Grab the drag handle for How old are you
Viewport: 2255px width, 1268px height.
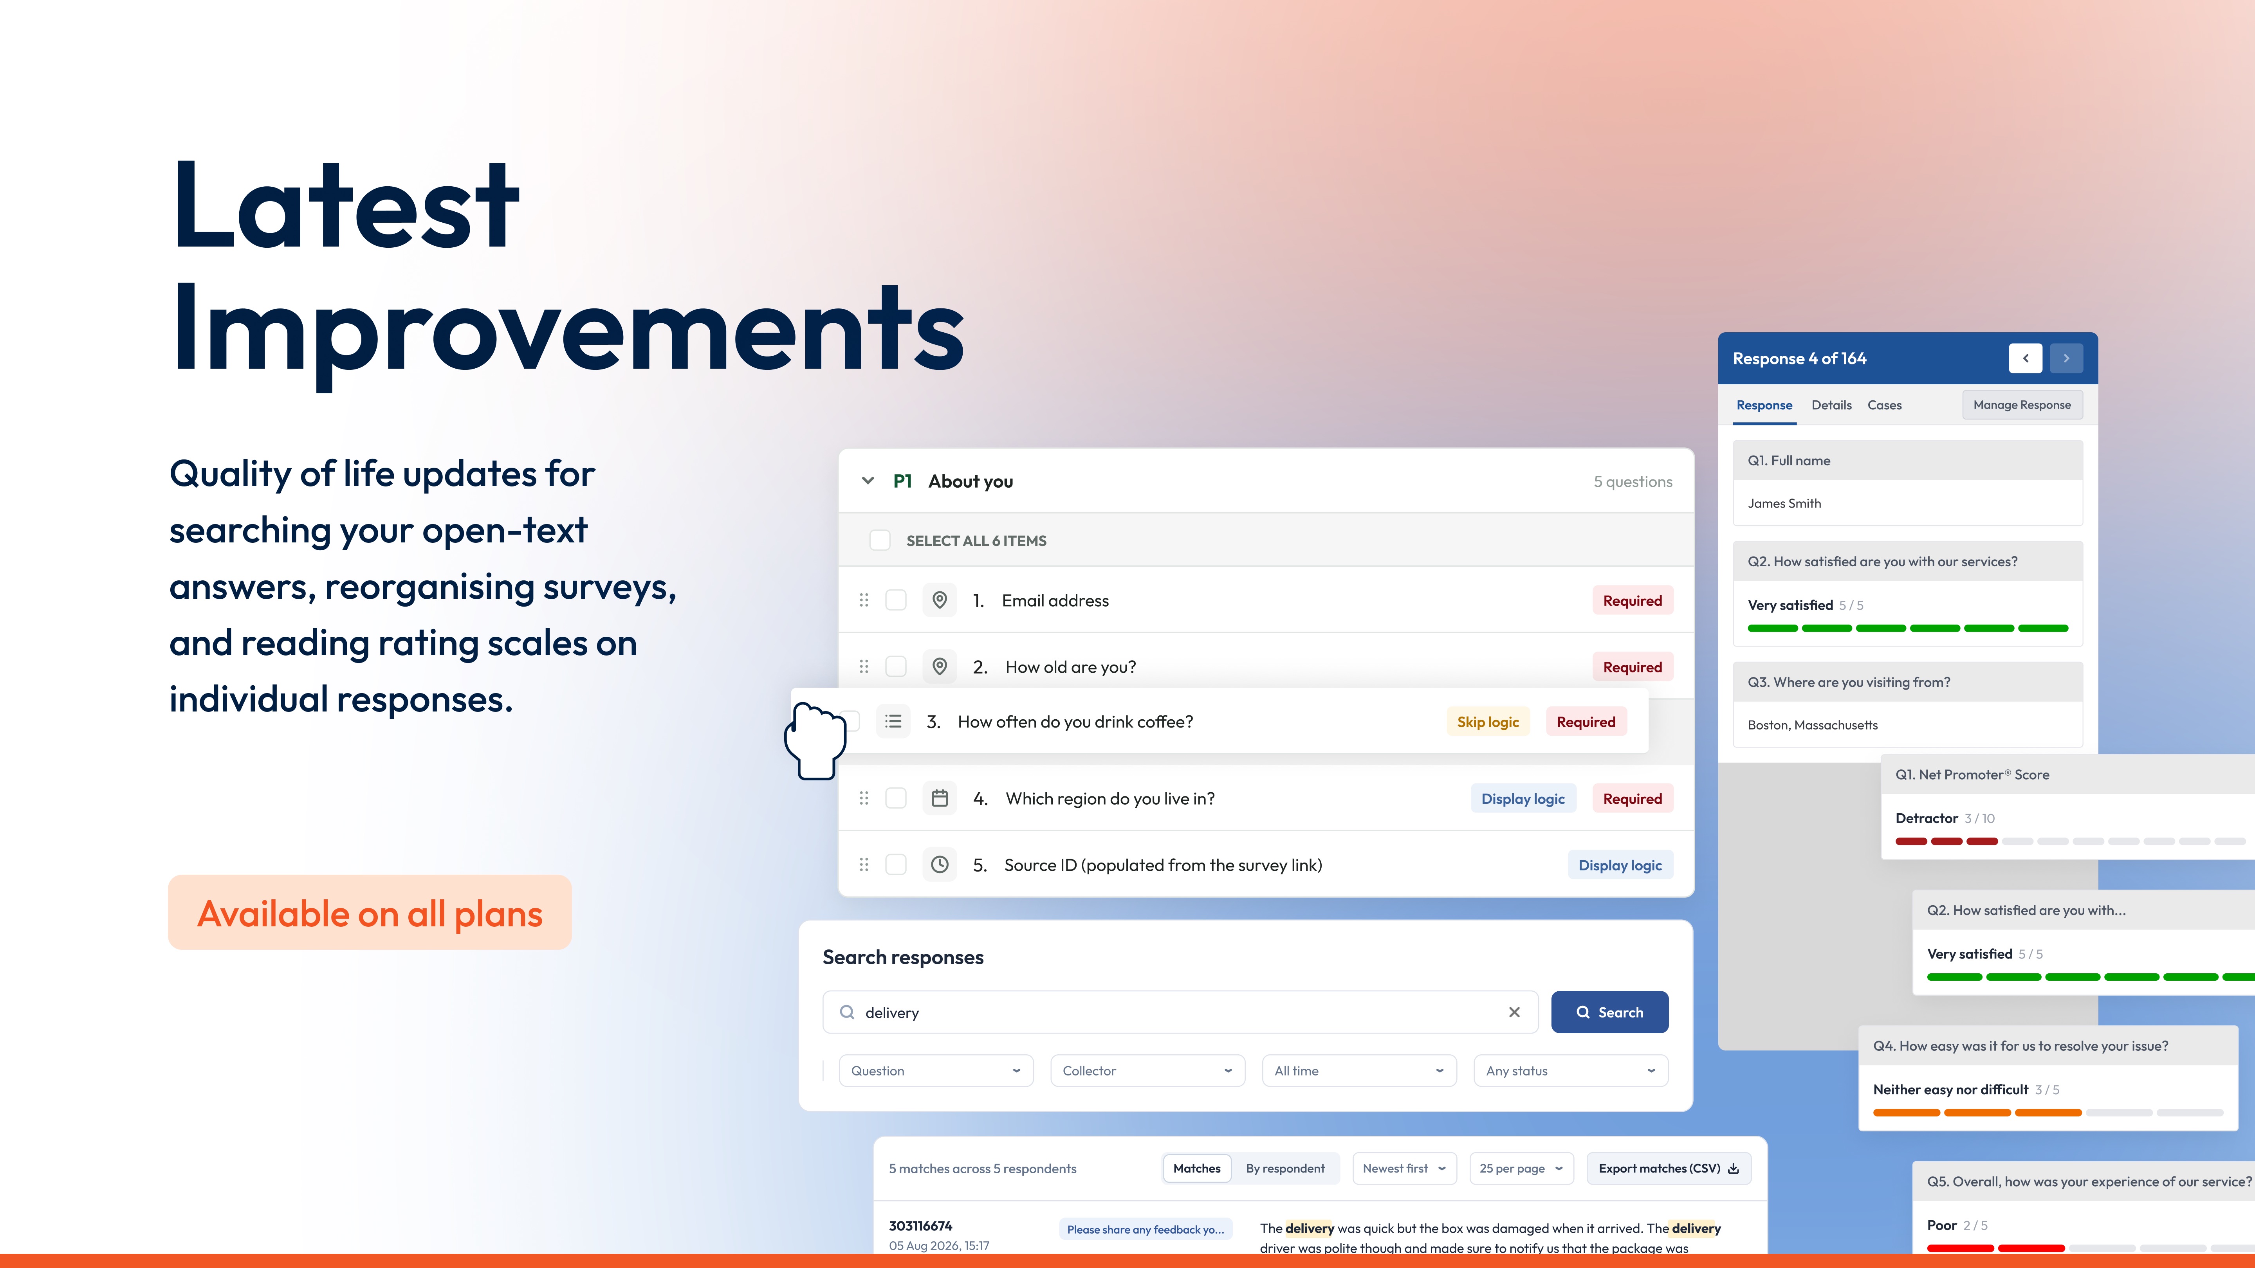point(864,667)
